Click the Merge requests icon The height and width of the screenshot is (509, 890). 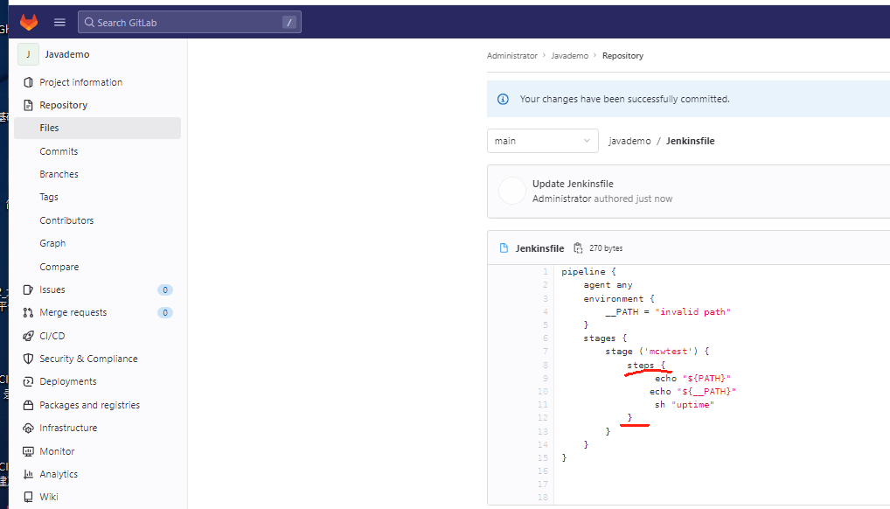(x=28, y=312)
